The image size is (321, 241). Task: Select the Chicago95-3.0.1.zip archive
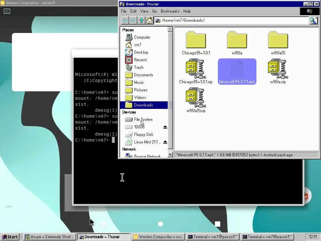coord(196,71)
